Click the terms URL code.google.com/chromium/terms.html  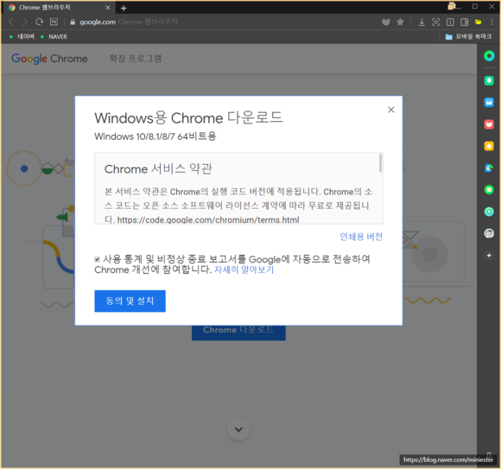(x=208, y=220)
